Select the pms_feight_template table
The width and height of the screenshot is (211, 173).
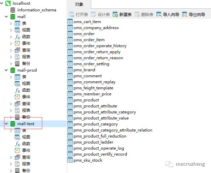tap(93, 88)
